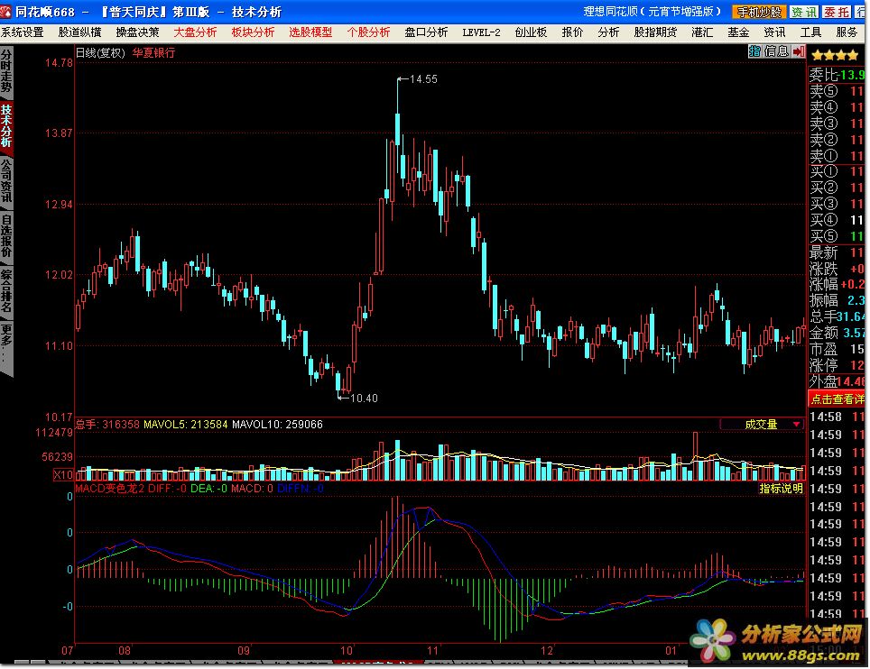Open the 资讯 menu in menu bar
This screenshot has height=669, width=870.
pos(774,32)
